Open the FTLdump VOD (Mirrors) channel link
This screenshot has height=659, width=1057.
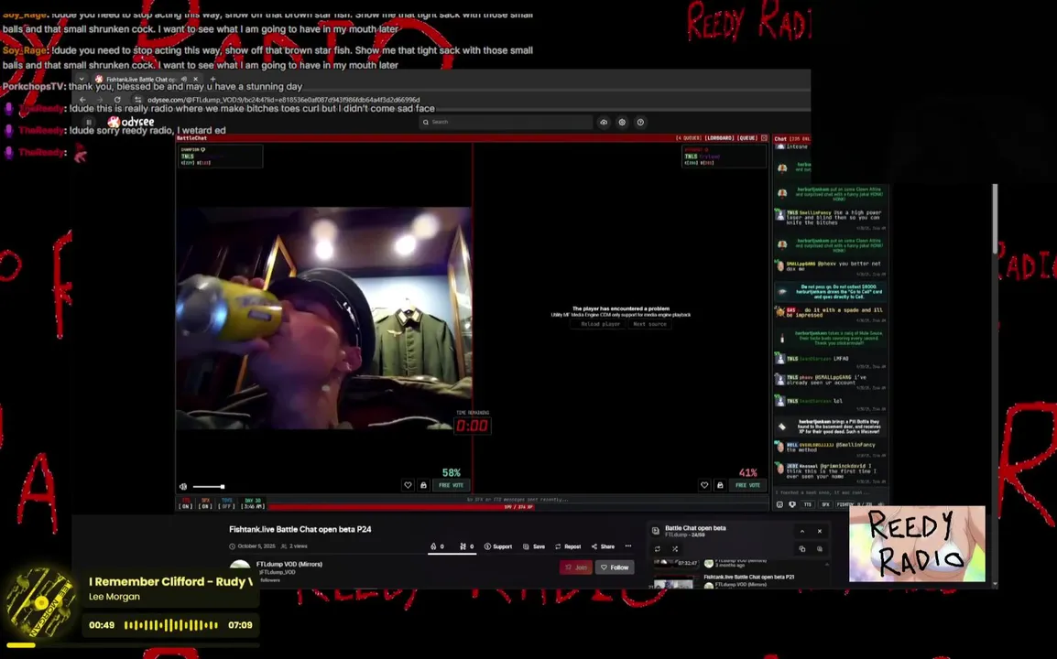point(289,564)
